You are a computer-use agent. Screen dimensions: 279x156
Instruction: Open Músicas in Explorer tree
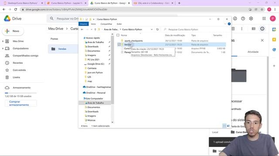click(91, 120)
